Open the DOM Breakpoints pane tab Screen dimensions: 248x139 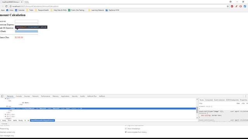(232, 100)
